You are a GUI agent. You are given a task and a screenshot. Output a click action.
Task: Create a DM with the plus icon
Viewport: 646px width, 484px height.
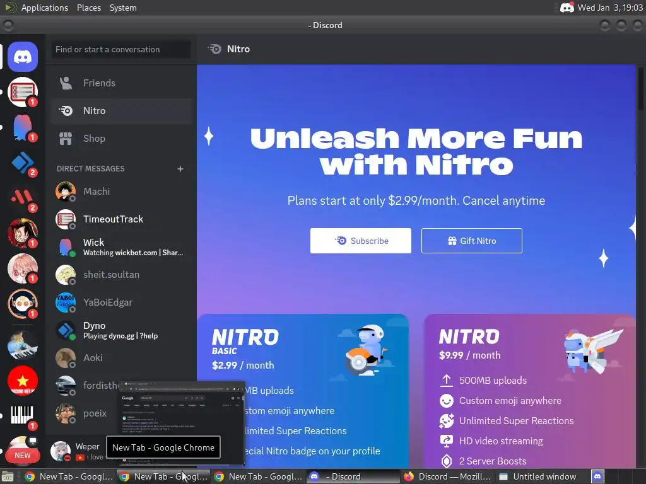click(x=180, y=169)
